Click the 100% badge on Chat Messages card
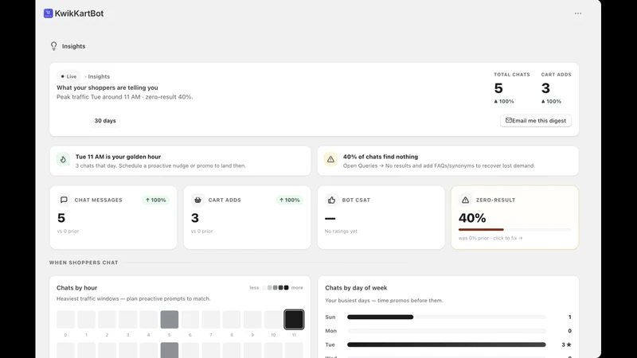This screenshot has width=637, height=358. coord(155,200)
